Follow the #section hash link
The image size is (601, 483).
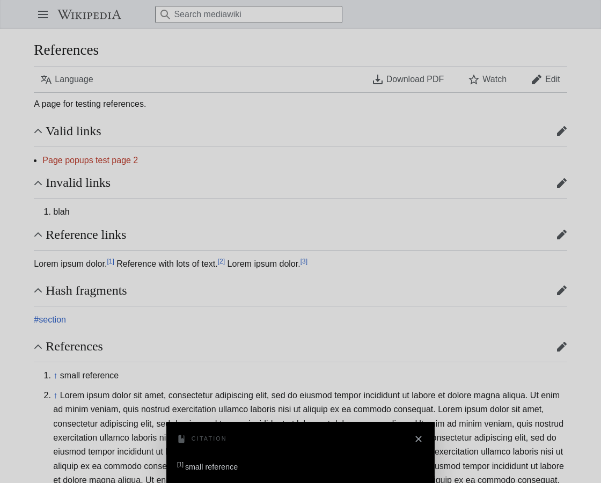tap(50, 320)
